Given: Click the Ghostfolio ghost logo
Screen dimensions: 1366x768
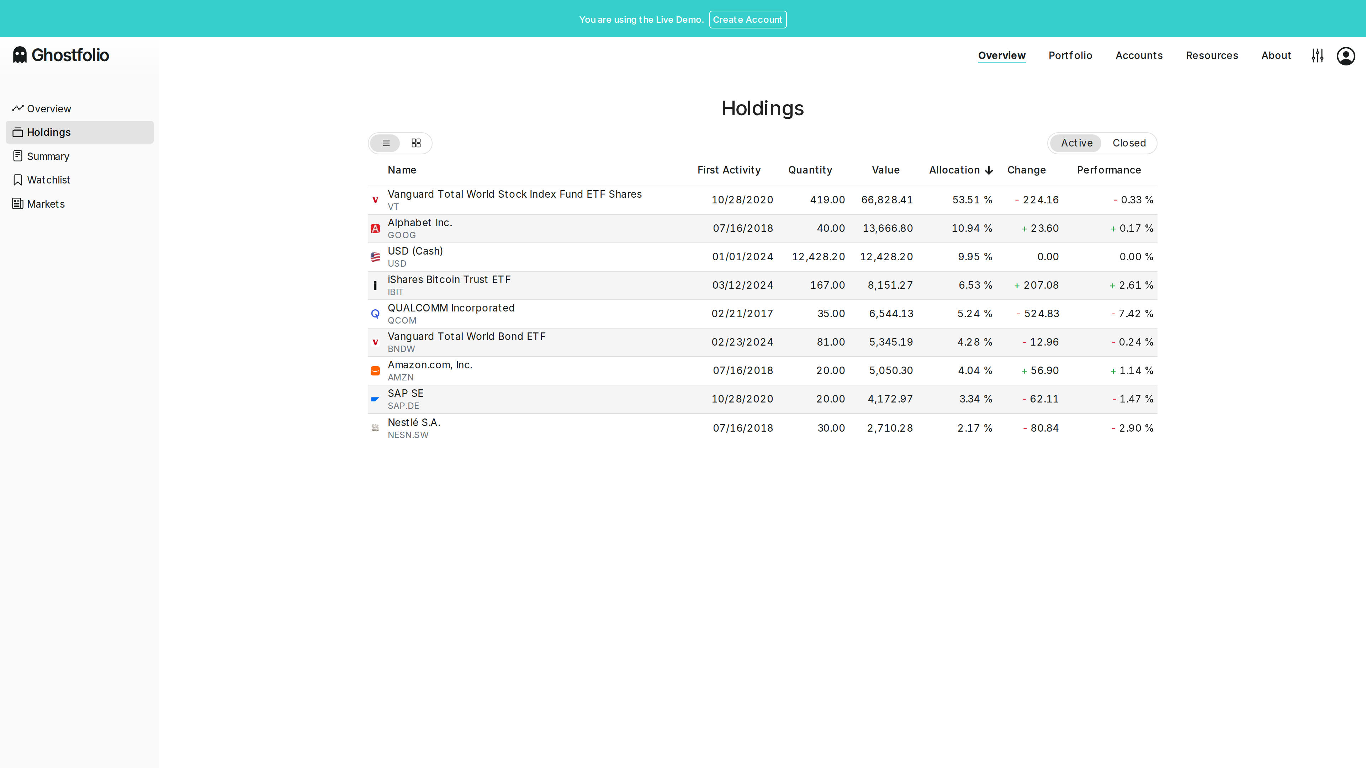Looking at the screenshot, I should pos(20,55).
